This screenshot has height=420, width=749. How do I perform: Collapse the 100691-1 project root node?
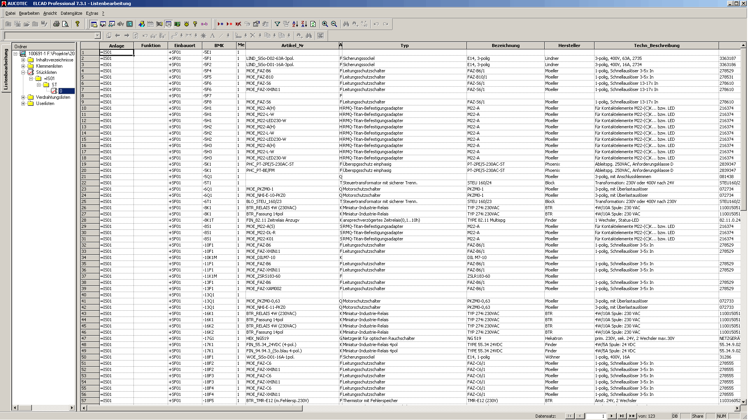(x=16, y=54)
